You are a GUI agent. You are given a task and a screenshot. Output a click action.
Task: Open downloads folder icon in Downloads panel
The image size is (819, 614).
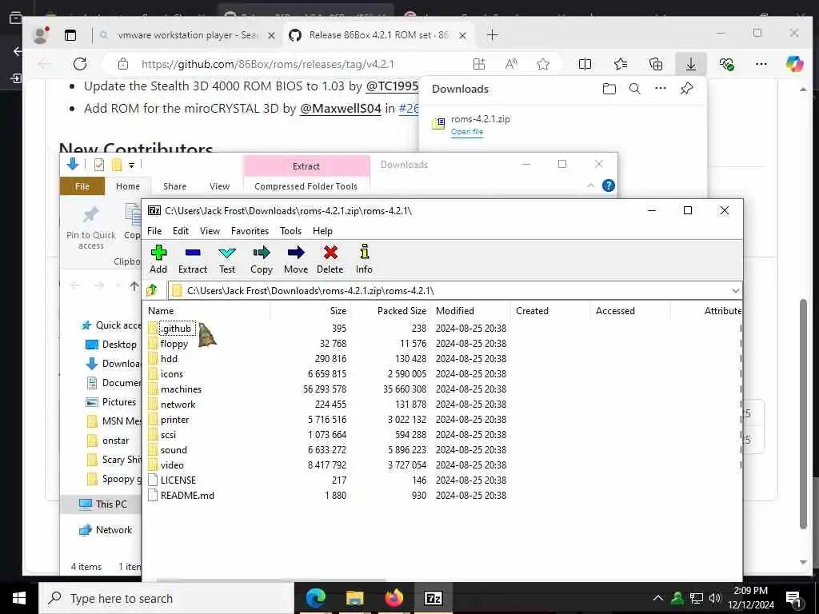609,89
